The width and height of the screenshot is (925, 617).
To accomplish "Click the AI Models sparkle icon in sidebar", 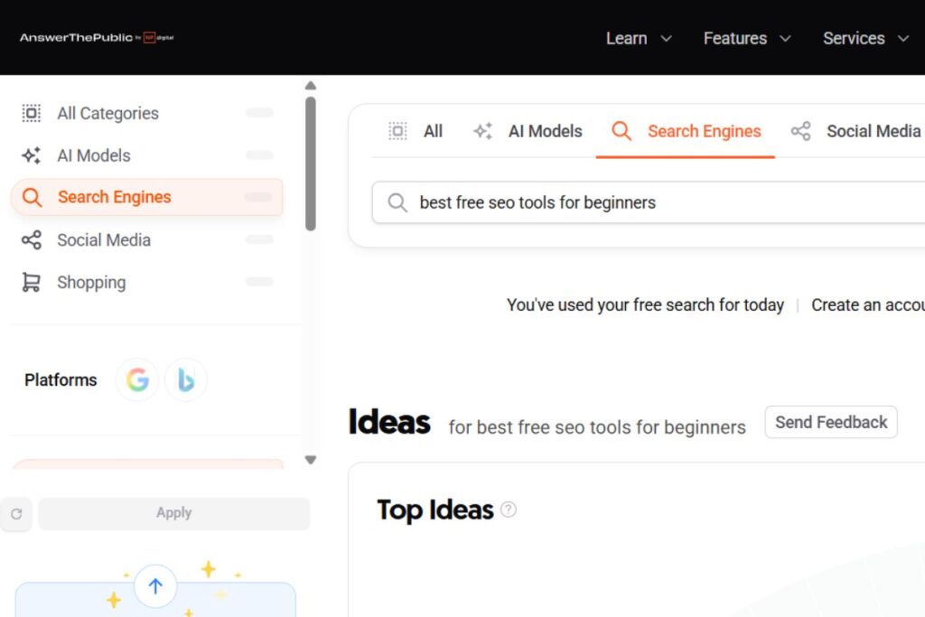I will [x=31, y=155].
